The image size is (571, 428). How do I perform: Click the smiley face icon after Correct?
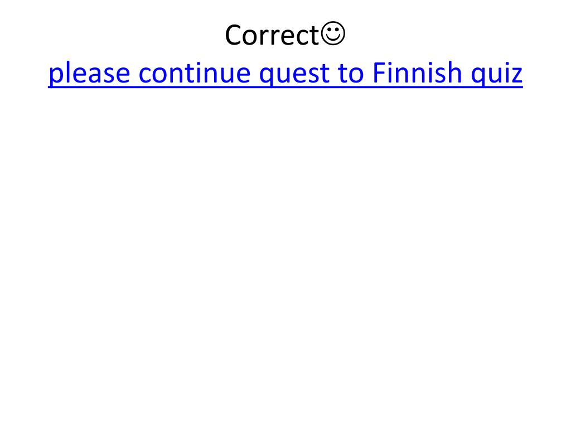pos(333,34)
